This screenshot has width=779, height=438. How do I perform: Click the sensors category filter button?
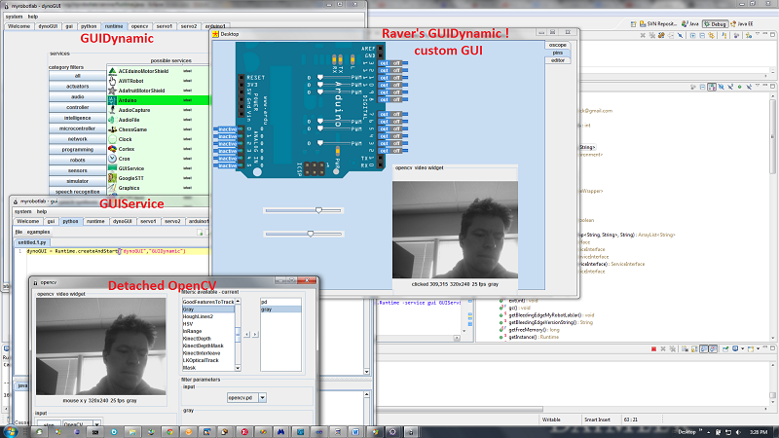(78, 170)
